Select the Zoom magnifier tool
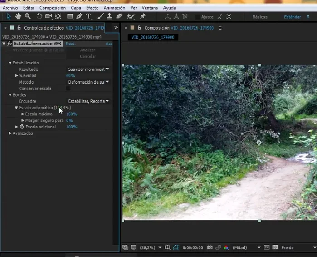This screenshot has height=257, width=317. [x=28, y=17]
